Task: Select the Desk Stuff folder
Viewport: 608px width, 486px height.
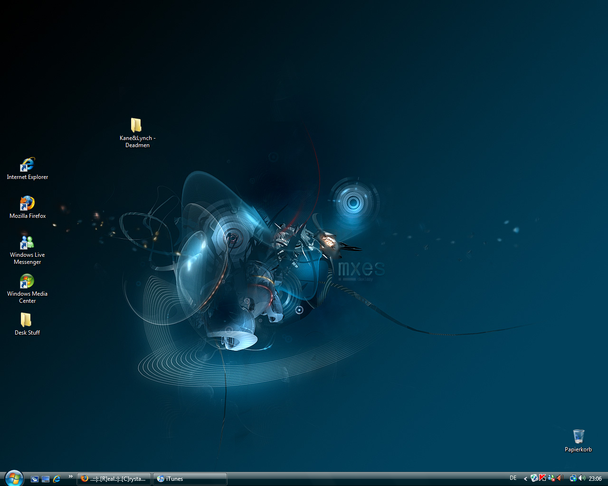Action: coord(27,324)
